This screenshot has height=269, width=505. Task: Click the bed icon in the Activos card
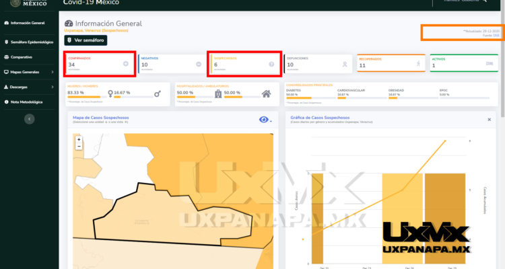tap(490, 64)
